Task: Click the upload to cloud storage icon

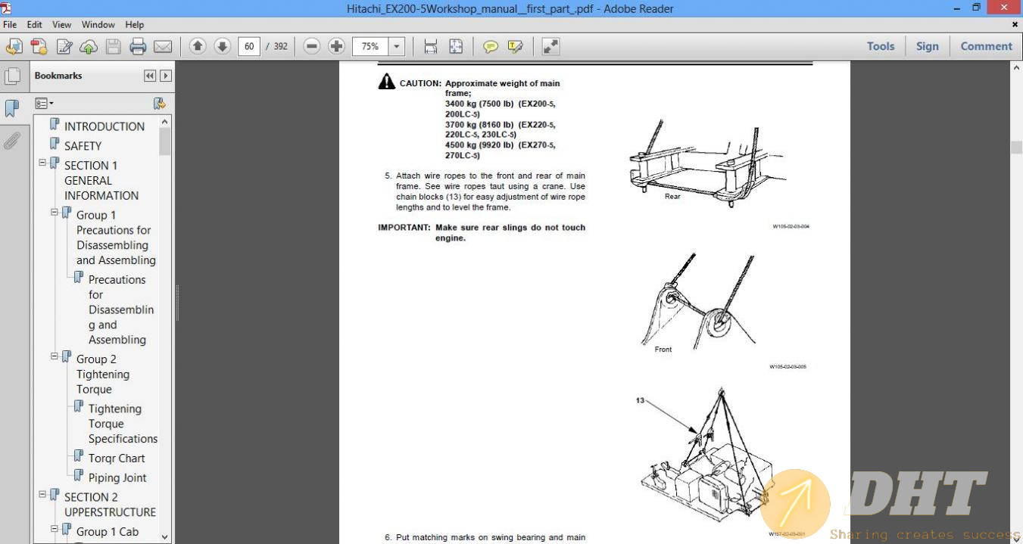Action: pos(89,47)
